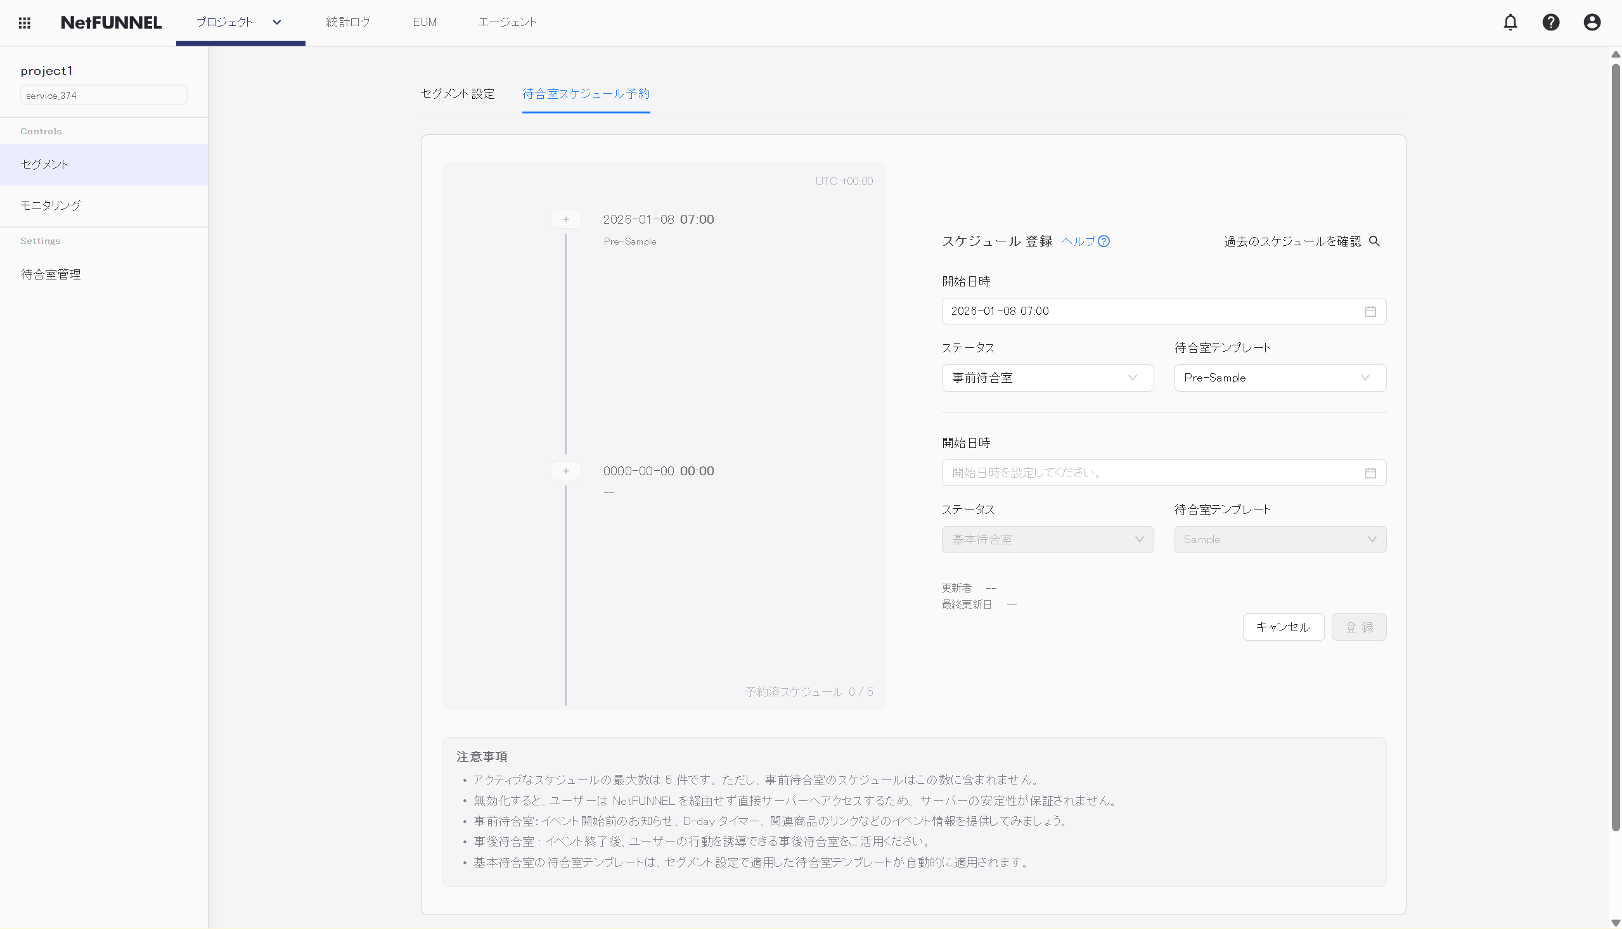Screen dimensions: 1622x929
Task: Open the apps grid launcher
Action: (24, 22)
